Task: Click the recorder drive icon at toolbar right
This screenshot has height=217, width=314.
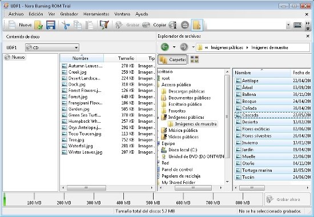Action: (x=297, y=25)
